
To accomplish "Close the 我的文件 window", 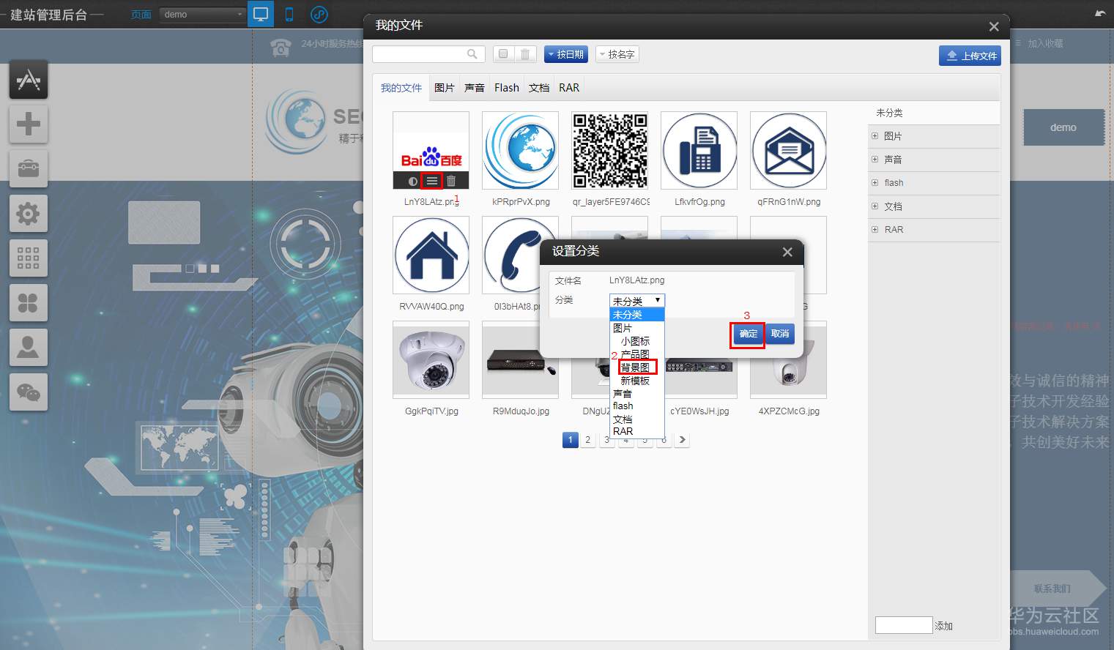I will coord(994,26).
